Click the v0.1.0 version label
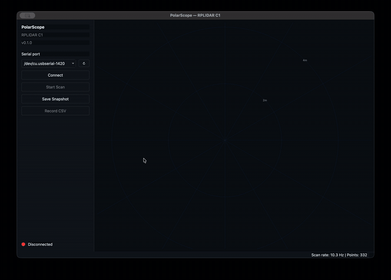 [x=27, y=43]
